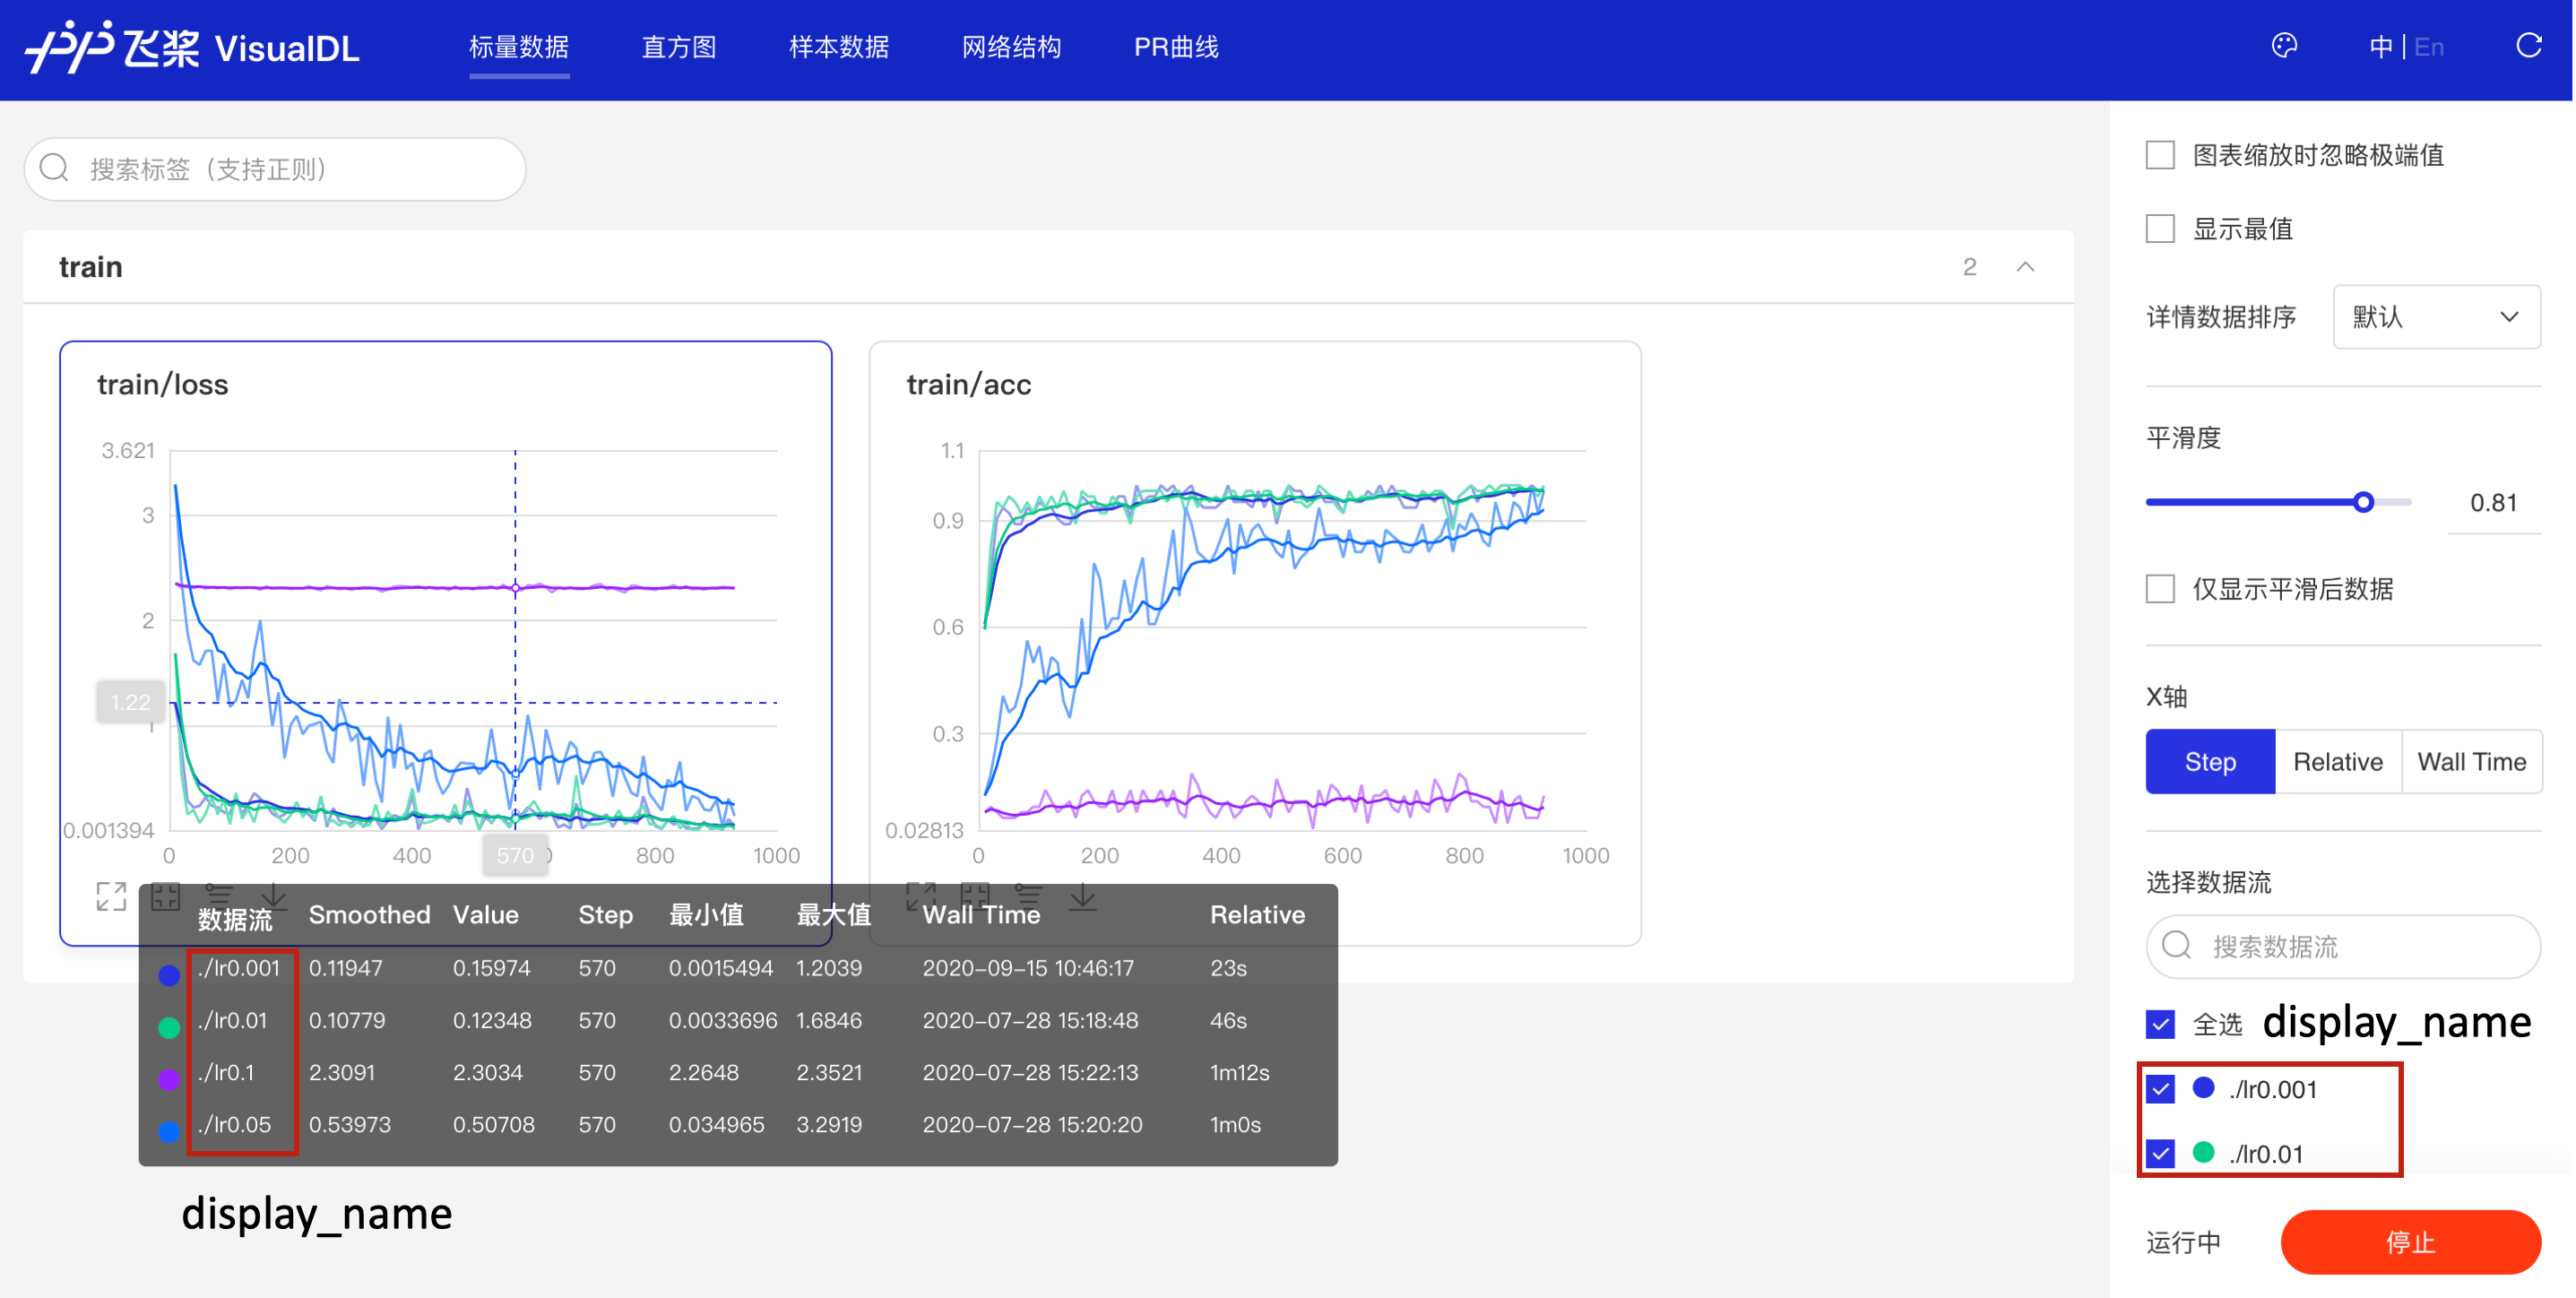Maximize the train/loss chart
Viewport: 2576px width, 1298px height.
[x=111, y=896]
